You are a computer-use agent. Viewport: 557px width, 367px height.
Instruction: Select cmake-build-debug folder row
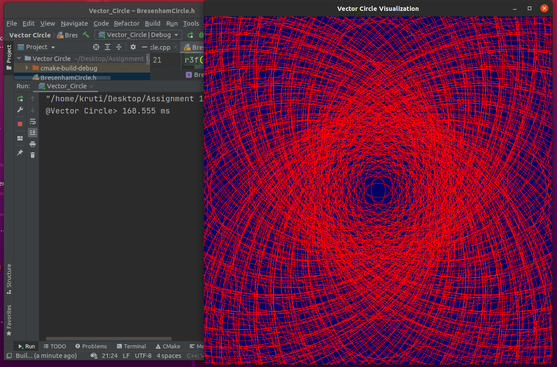(x=82, y=68)
